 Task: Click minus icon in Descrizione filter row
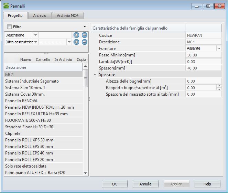[x=85, y=35]
